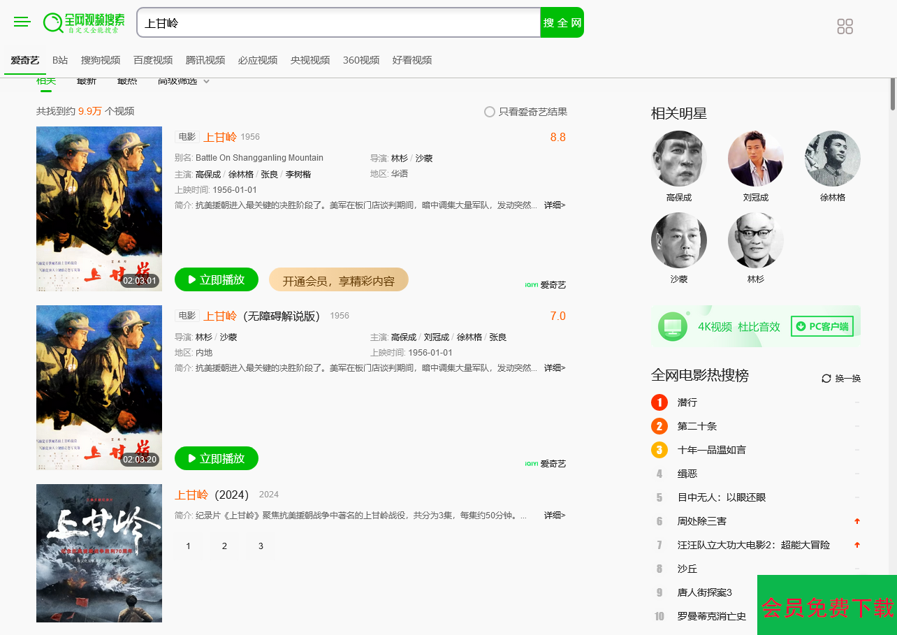Click 沙蒙 star avatar

tap(678, 240)
